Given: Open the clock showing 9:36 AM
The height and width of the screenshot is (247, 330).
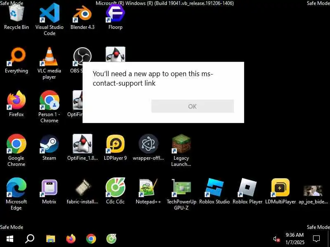Looking at the screenshot, I should pyautogui.click(x=295, y=239).
